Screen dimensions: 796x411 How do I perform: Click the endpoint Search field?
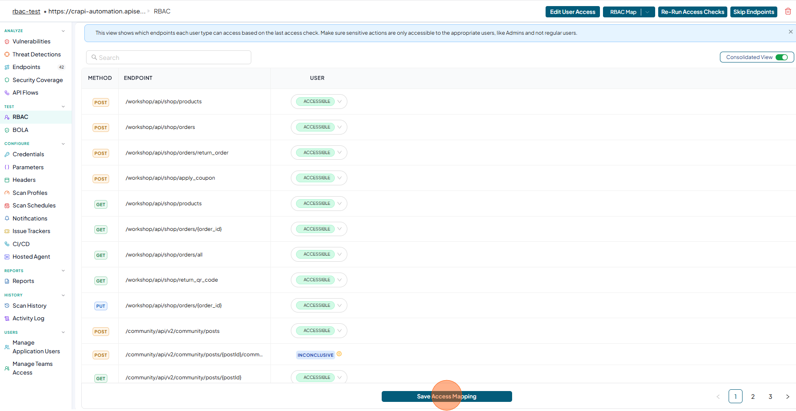point(169,57)
